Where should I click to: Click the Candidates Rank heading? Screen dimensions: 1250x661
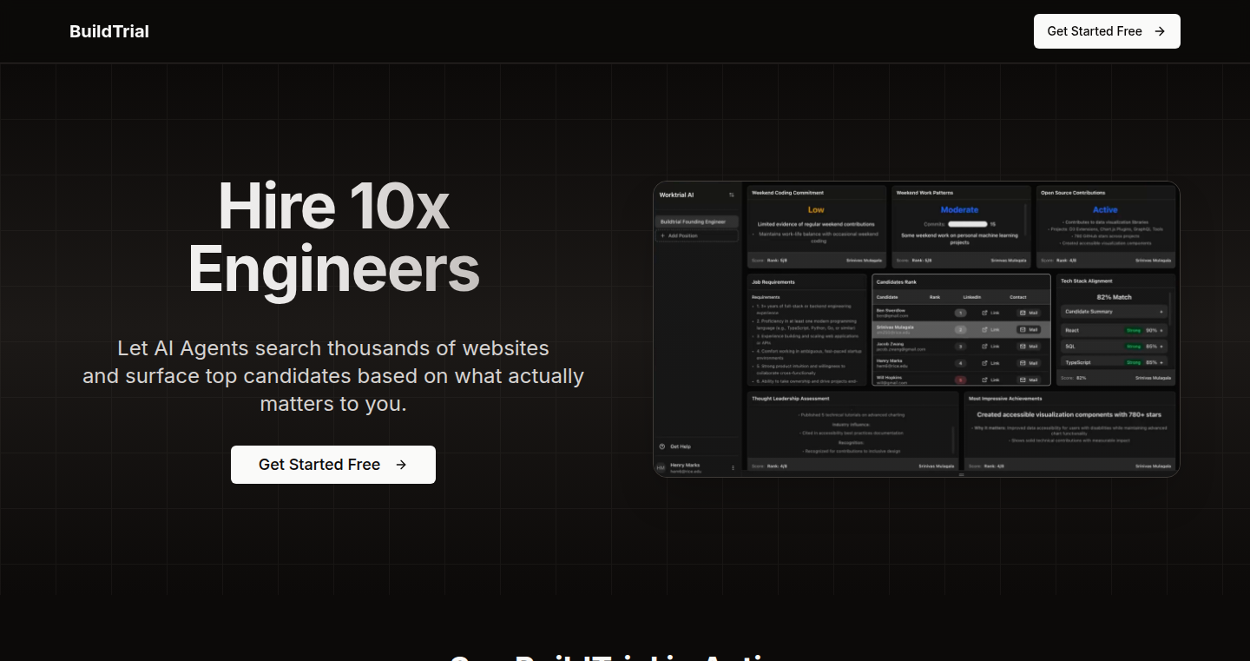click(x=896, y=282)
